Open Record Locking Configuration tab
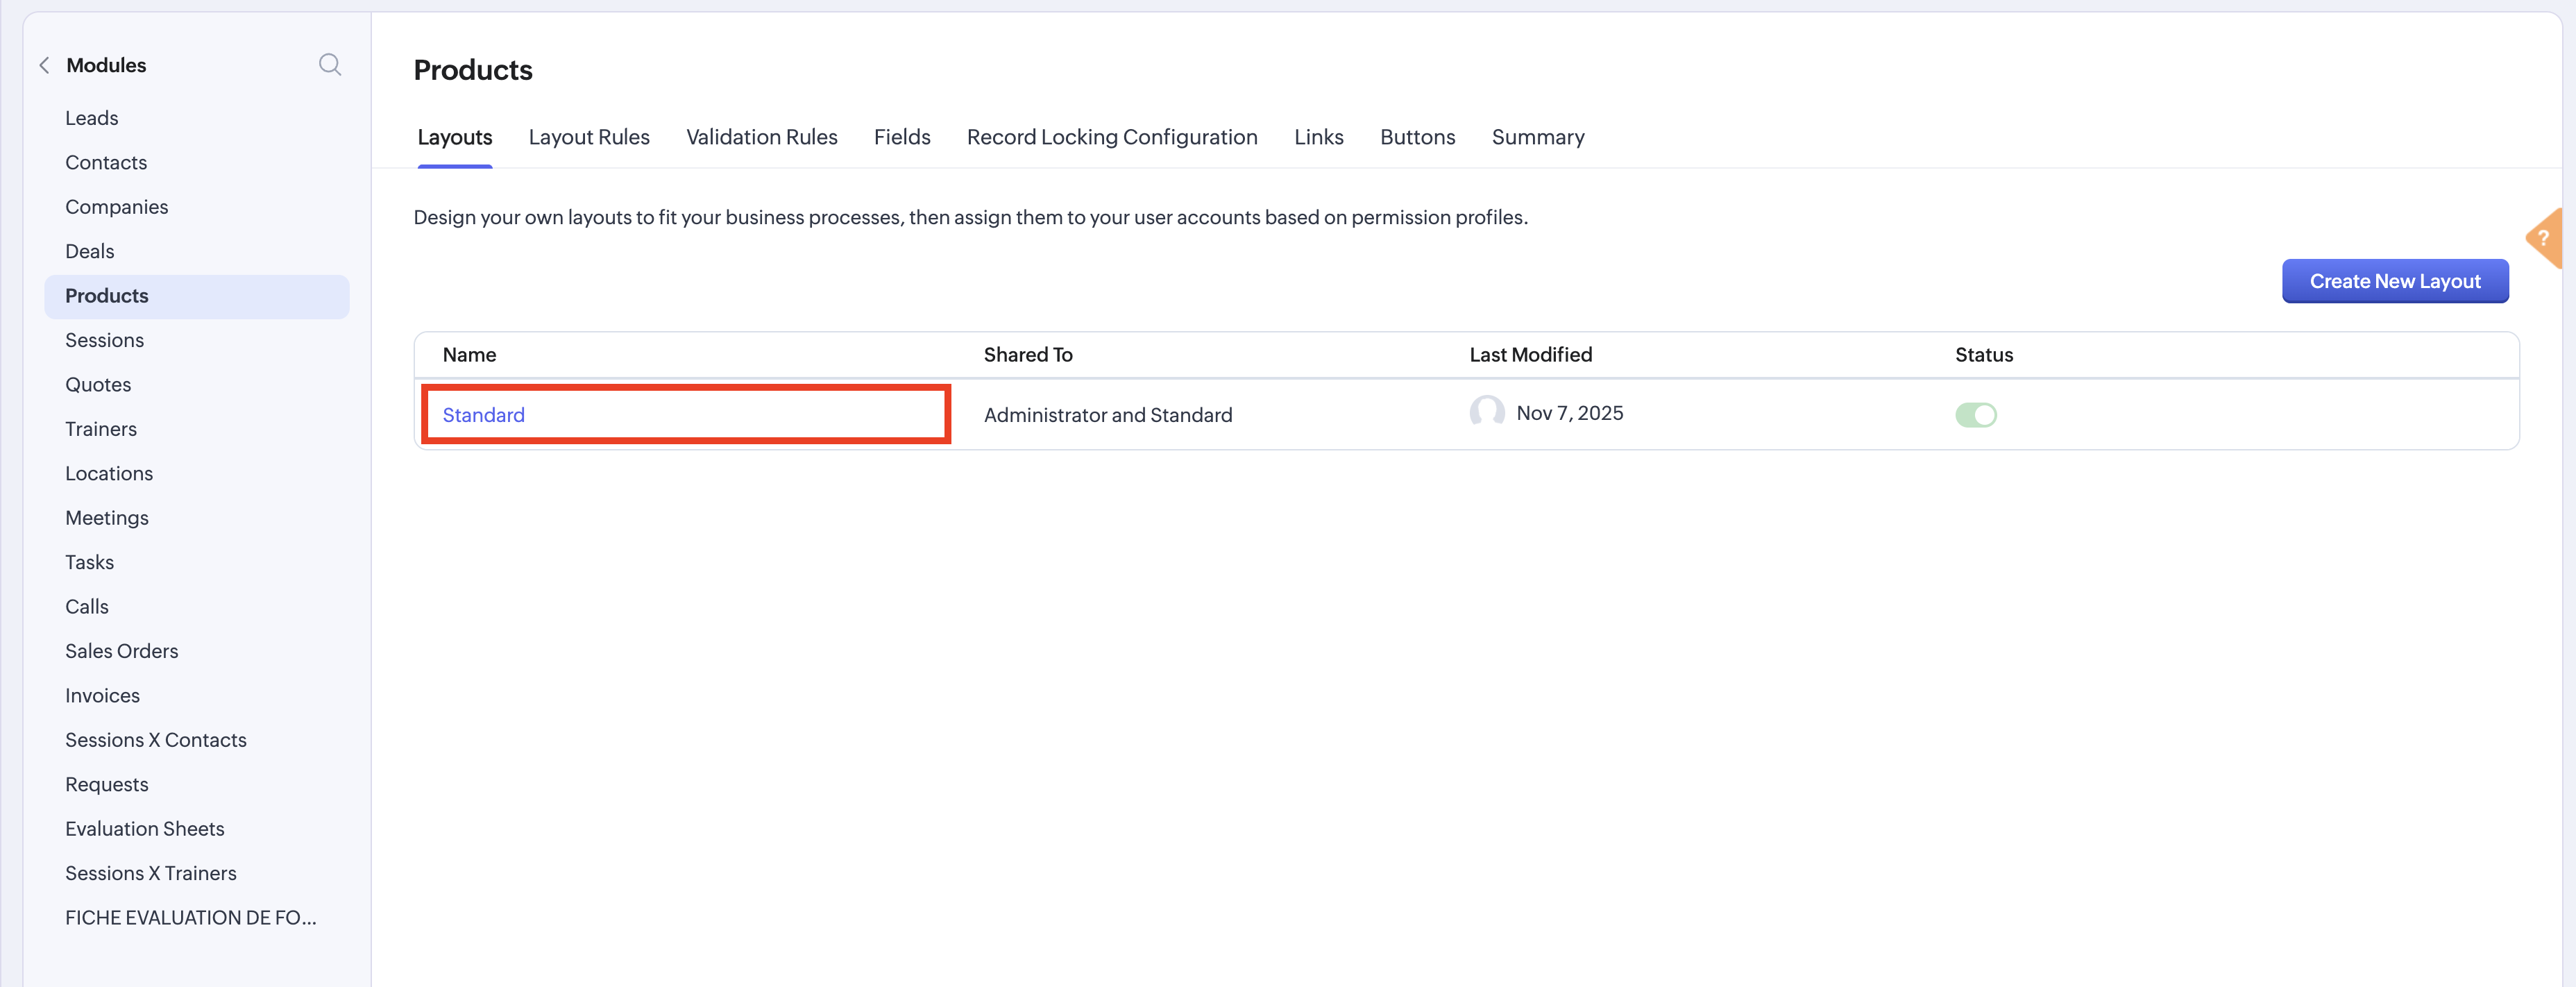The image size is (2576, 987). click(1111, 137)
